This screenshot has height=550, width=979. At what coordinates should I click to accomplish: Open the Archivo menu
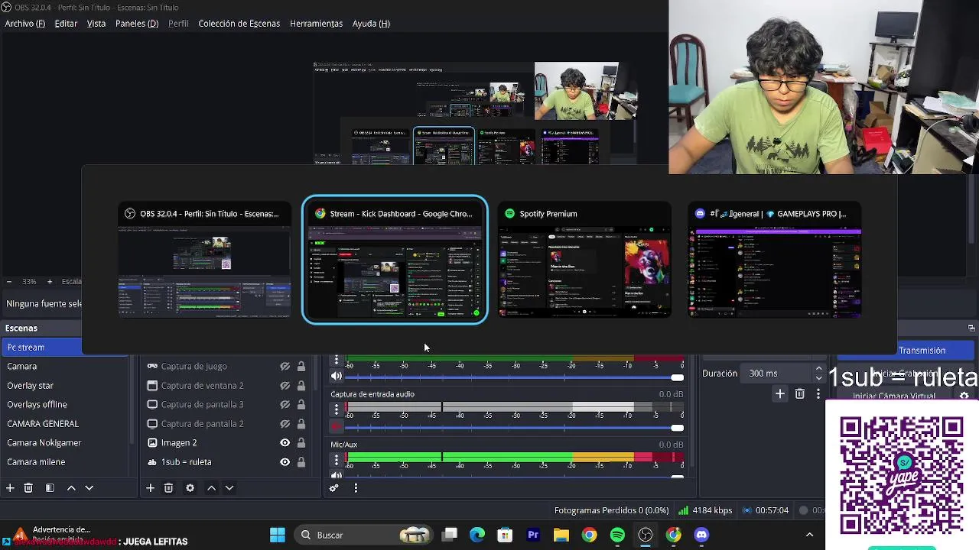coord(25,24)
